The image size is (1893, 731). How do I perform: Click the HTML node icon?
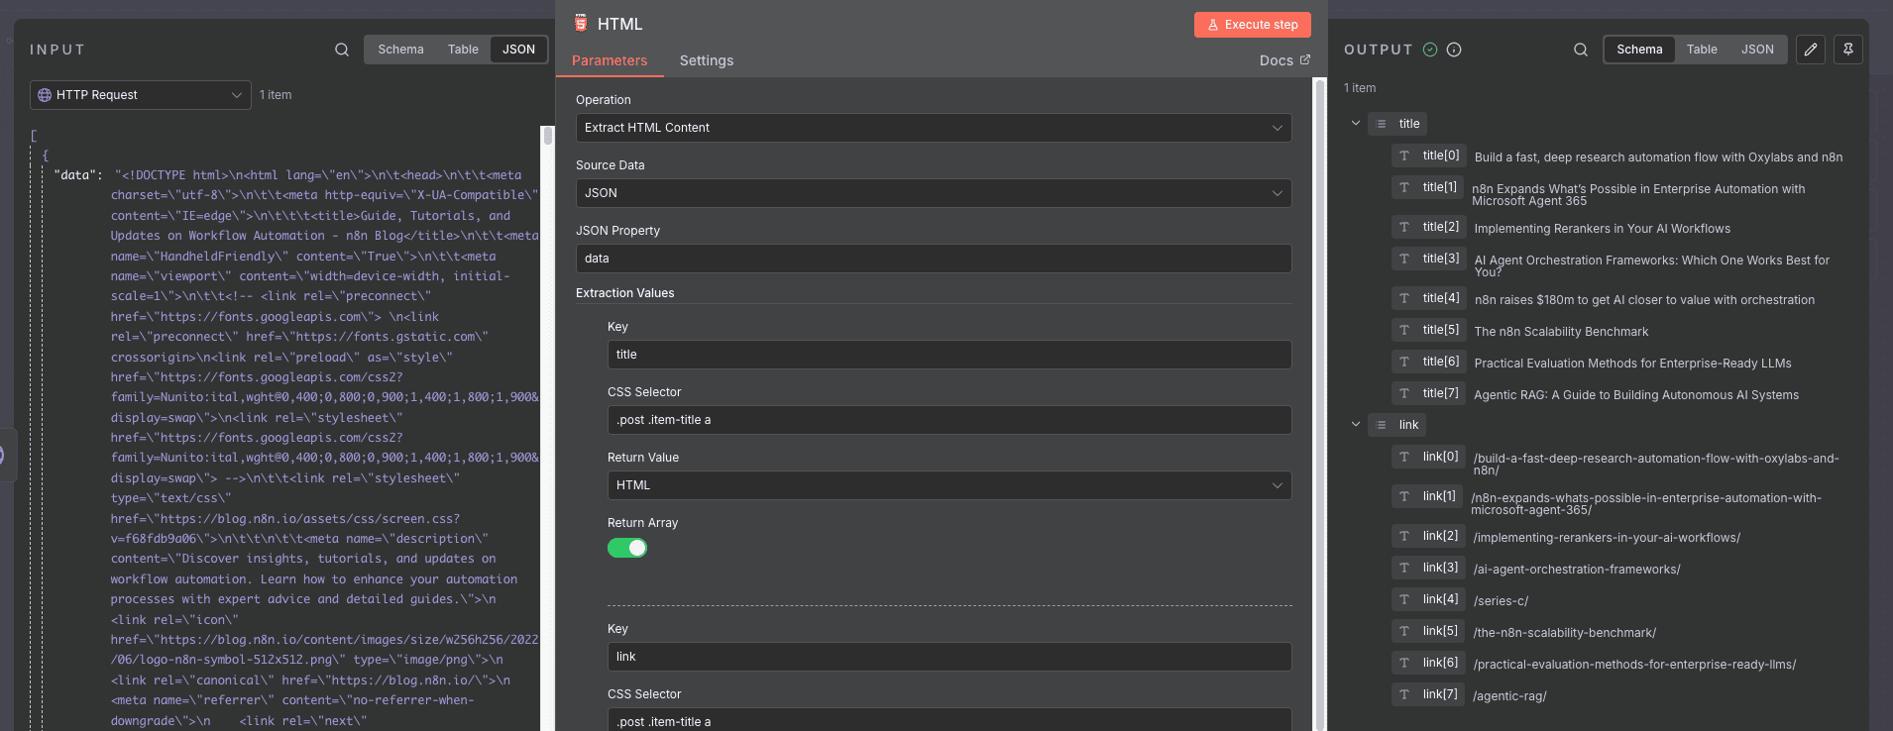581,23
